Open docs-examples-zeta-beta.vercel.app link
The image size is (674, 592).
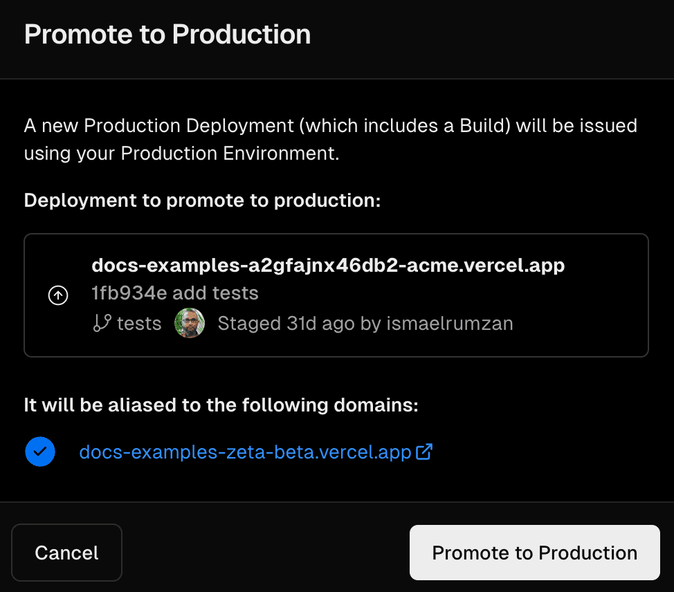pos(245,450)
